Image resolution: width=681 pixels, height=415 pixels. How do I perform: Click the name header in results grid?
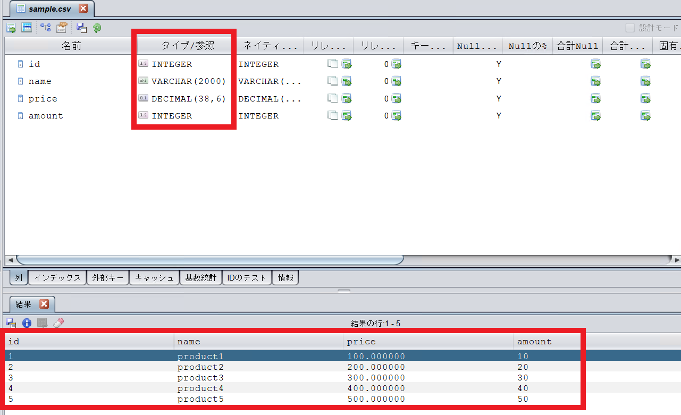[x=259, y=342]
